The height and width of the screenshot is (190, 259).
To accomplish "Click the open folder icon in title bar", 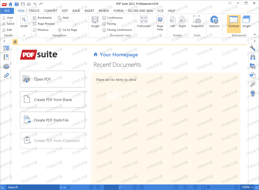I will tap(16, 4).
